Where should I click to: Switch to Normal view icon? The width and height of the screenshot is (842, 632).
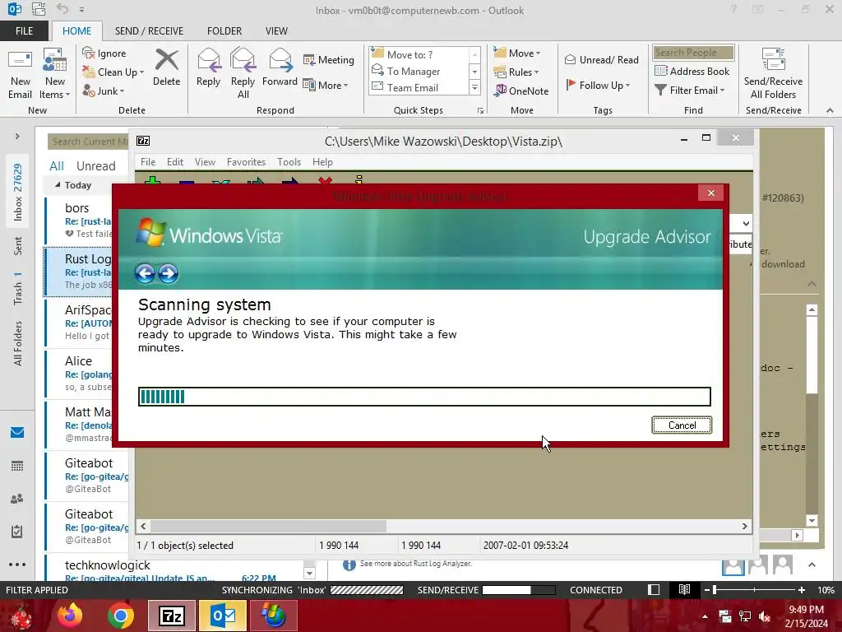(654, 589)
